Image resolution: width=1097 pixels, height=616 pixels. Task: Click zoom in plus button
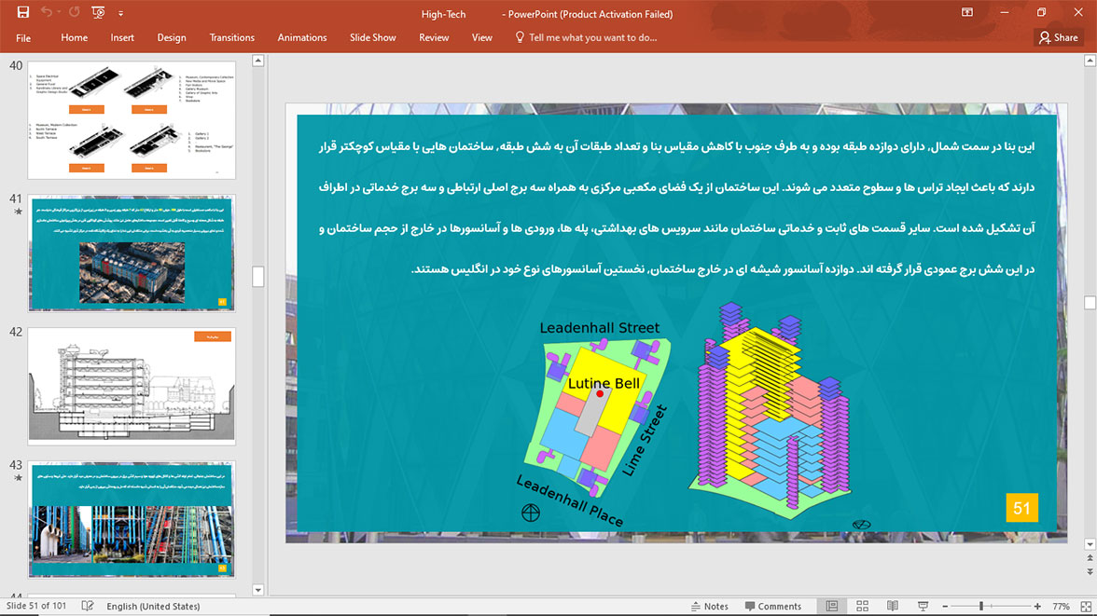1037,606
